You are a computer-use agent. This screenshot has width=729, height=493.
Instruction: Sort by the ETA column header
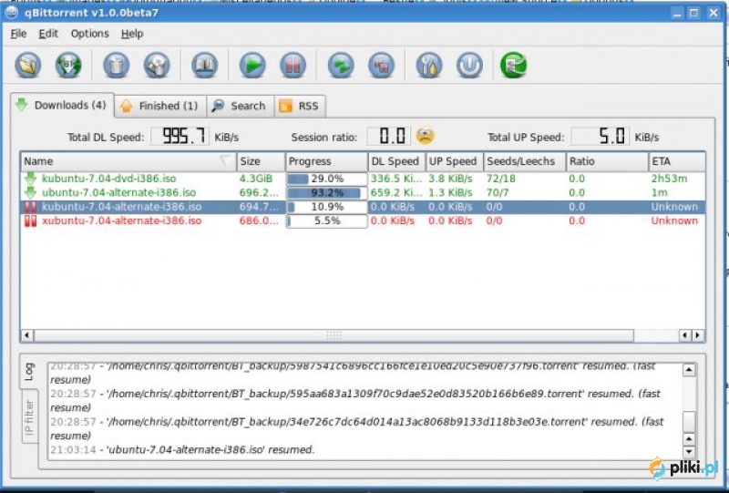tap(677, 161)
